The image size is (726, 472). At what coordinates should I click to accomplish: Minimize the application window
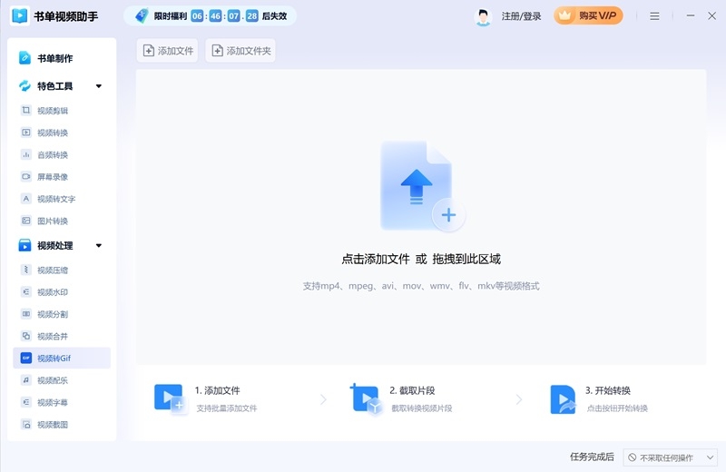[691, 15]
